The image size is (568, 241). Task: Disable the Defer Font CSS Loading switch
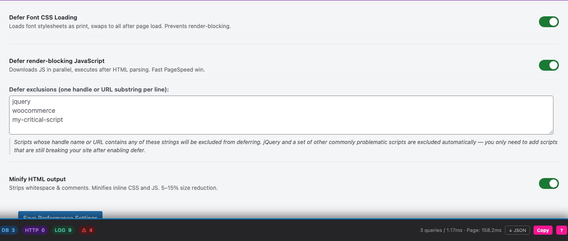(x=548, y=22)
